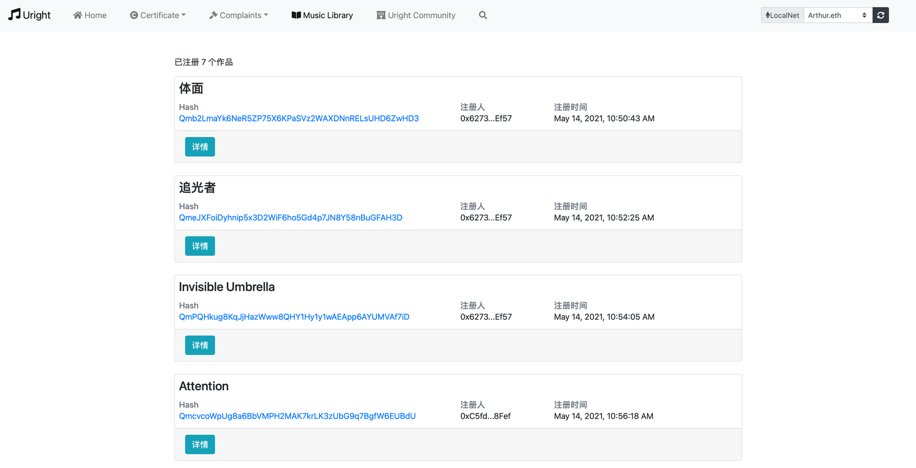Click the Uright music note logo
The image size is (916, 468).
tap(30, 15)
